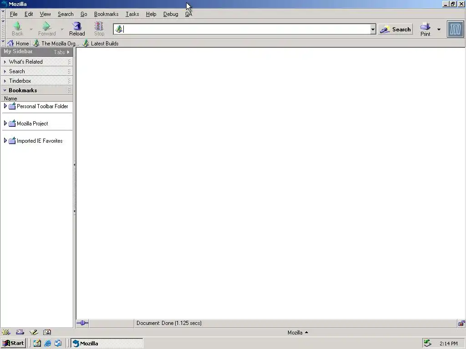
Task: Click the 2:14 PM system clock
Action: (448, 344)
